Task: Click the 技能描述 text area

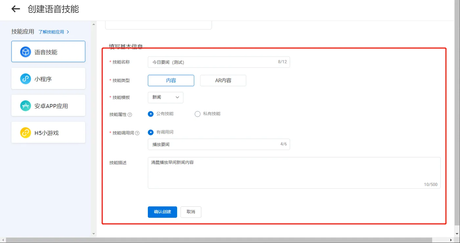Action: coord(294,173)
